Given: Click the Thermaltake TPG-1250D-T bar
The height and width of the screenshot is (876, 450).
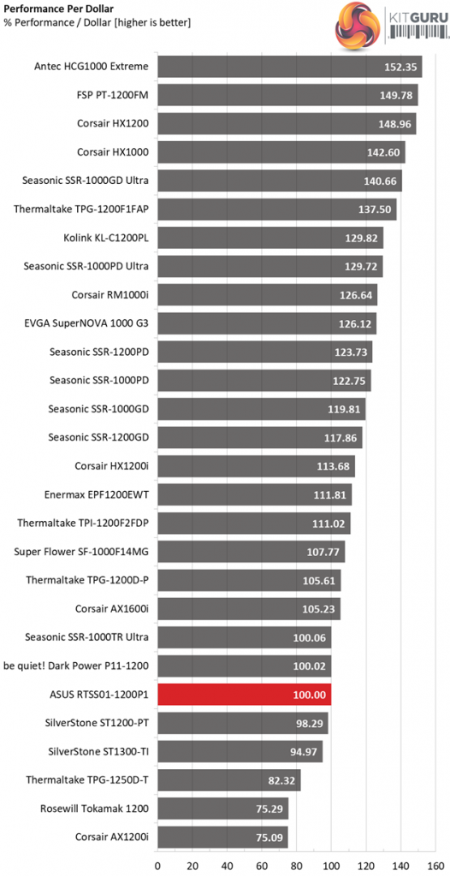Looking at the screenshot, I should [229, 780].
